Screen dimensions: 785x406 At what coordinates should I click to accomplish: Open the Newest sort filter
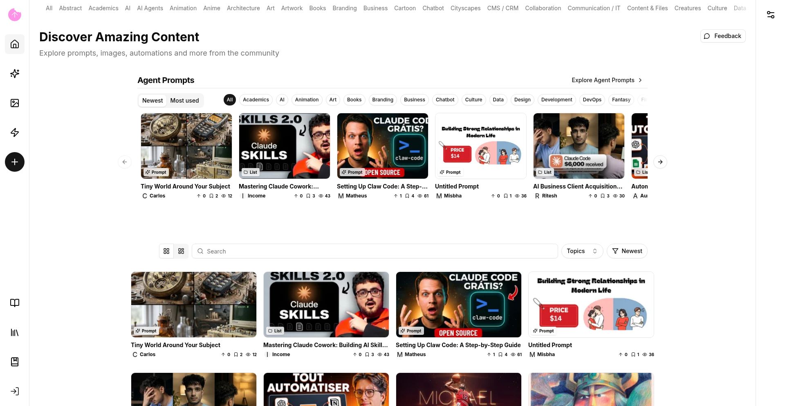[x=627, y=251]
